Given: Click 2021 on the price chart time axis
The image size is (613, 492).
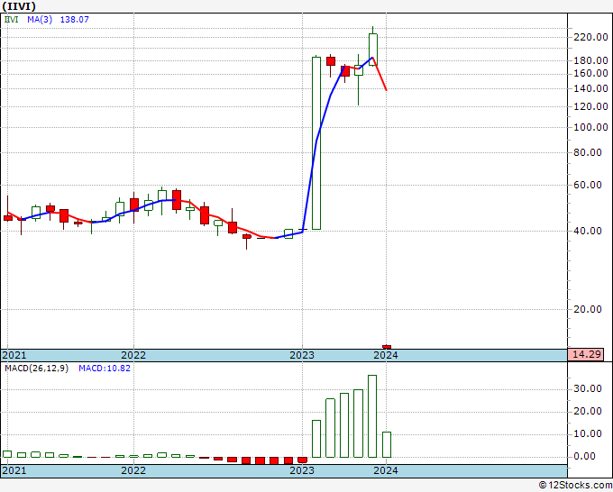Looking at the screenshot, I should click(14, 355).
